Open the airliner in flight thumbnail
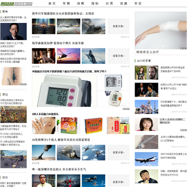187x187 pixels. [x=146, y=159]
